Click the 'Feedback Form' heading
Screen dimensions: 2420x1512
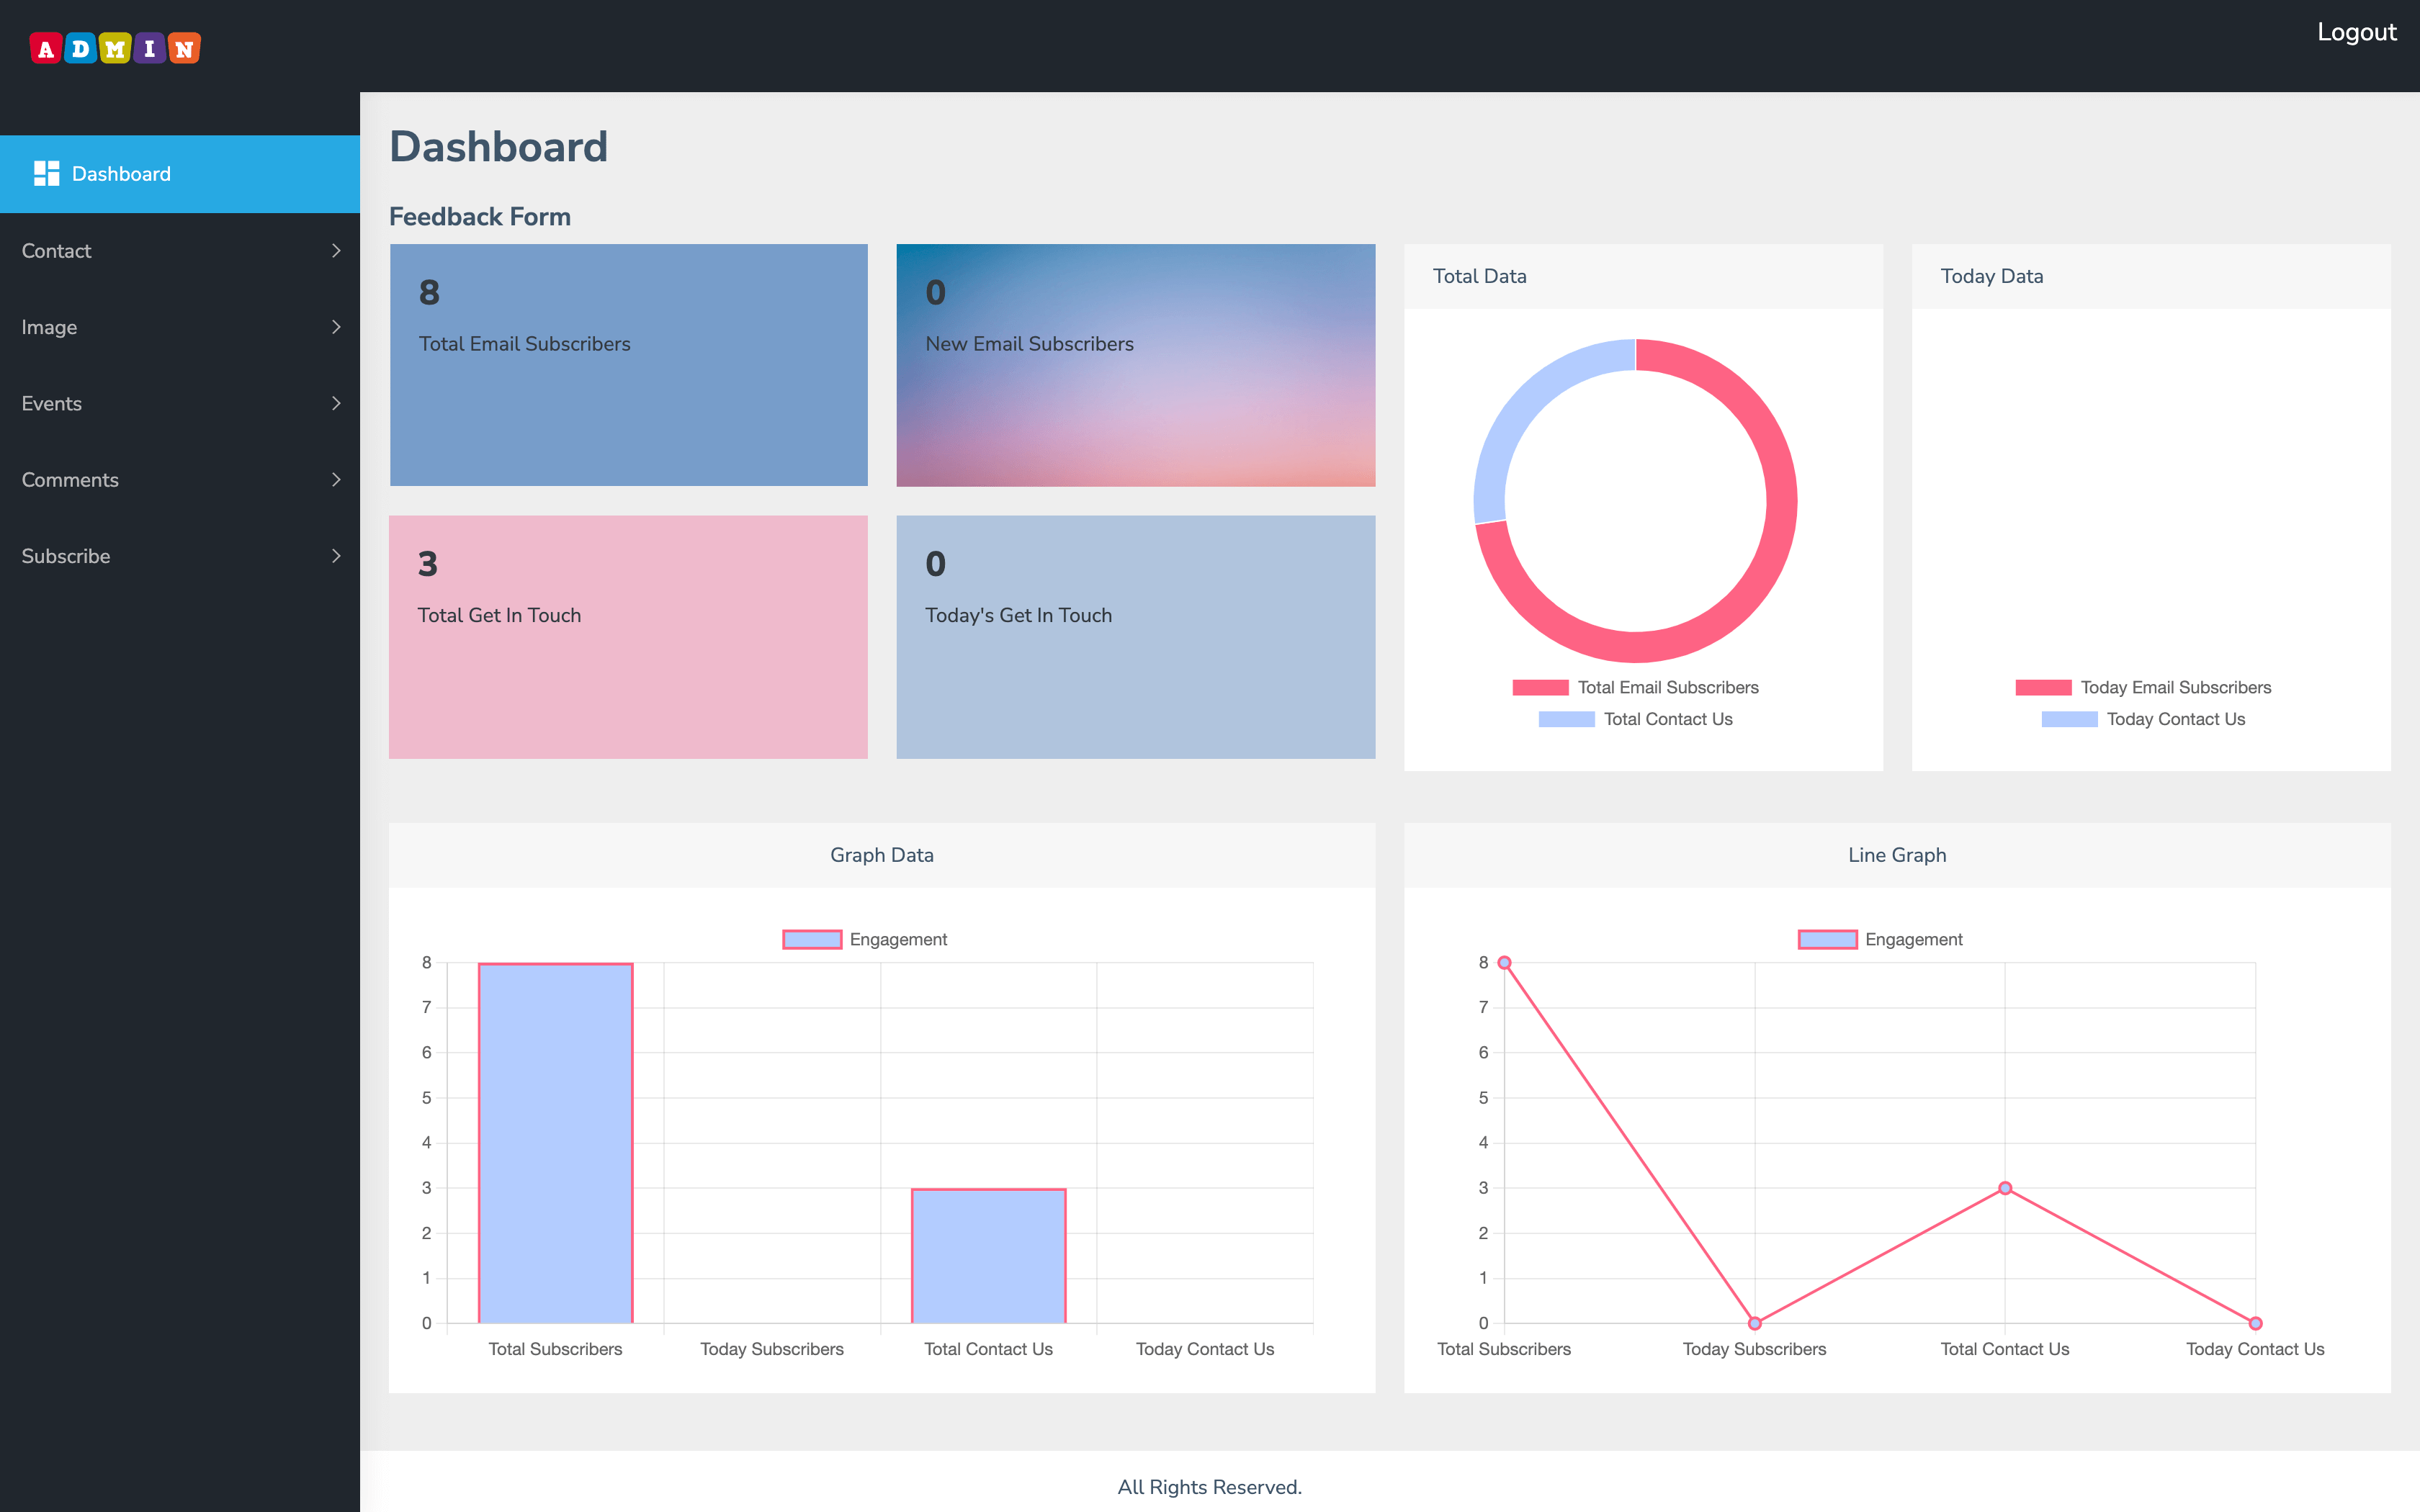[480, 217]
